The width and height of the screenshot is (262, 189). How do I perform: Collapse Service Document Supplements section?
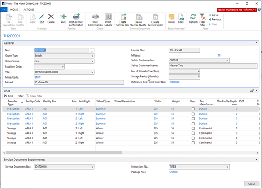[x=256, y=160]
